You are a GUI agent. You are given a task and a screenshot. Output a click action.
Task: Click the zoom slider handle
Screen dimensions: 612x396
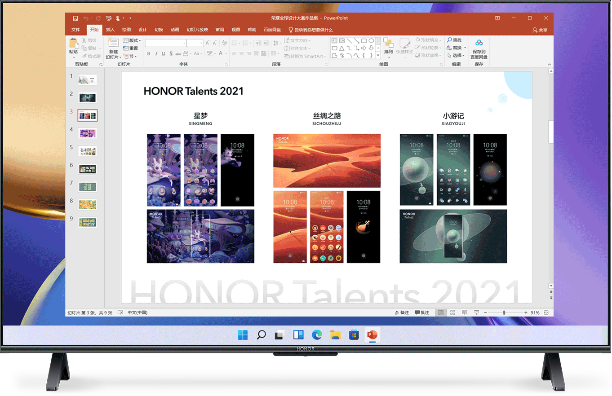click(504, 312)
